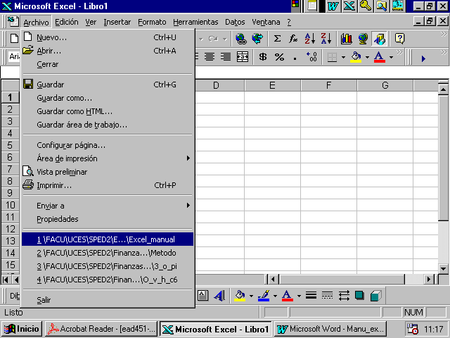This screenshot has height=338, width=450.
Task: Sort descending with Z-A icon
Action: coord(326,39)
